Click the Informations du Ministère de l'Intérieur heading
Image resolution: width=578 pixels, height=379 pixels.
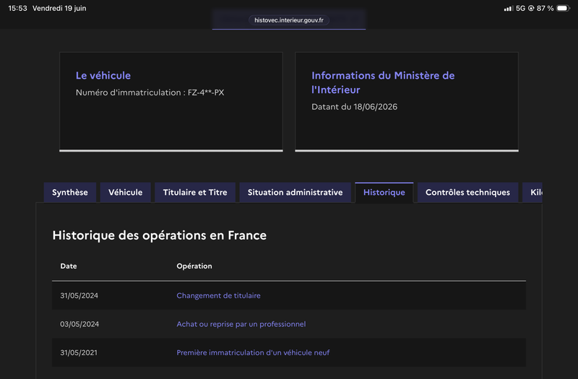tap(383, 82)
